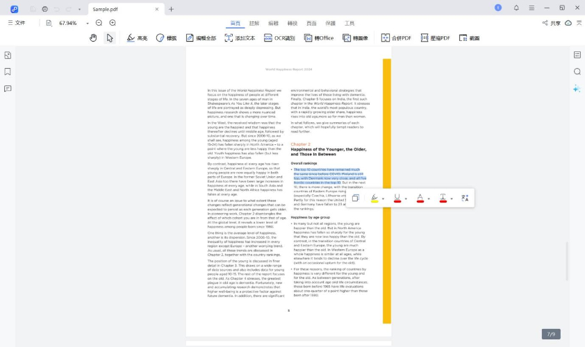Select the hand pan tool
Screen dimensions: 585x347
click(93, 37)
